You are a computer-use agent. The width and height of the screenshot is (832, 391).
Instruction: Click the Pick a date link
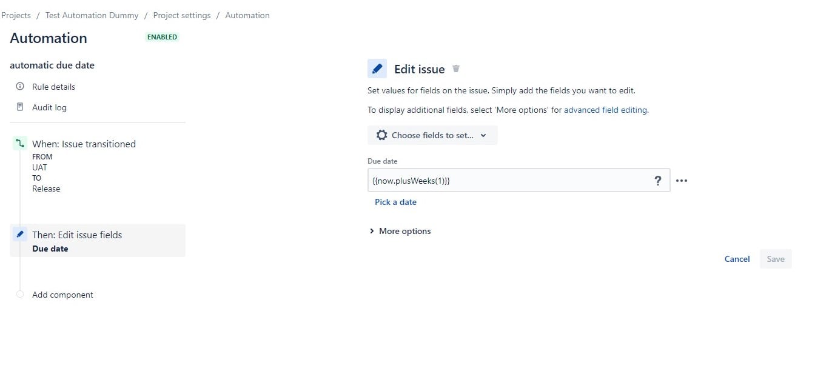tap(395, 202)
